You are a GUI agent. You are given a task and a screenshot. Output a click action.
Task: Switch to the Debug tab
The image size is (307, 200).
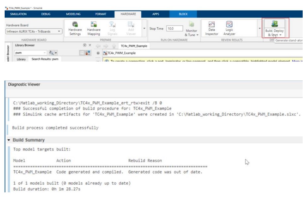point(46,14)
